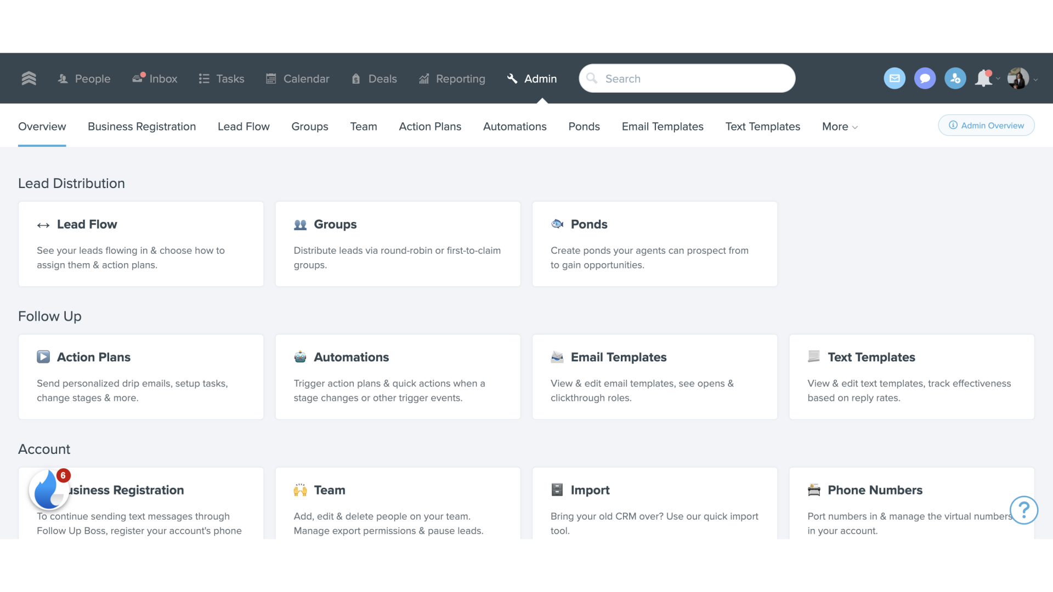The width and height of the screenshot is (1053, 592).
Task: Click the Team icon
Action: 300,490
